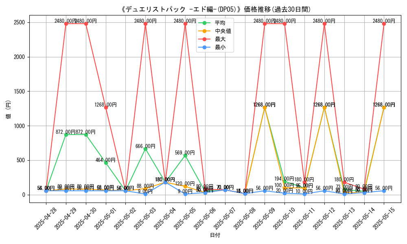Click the 2025-05-02 date label
This screenshot has height=244, width=407.
pyautogui.click(x=125, y=219)
